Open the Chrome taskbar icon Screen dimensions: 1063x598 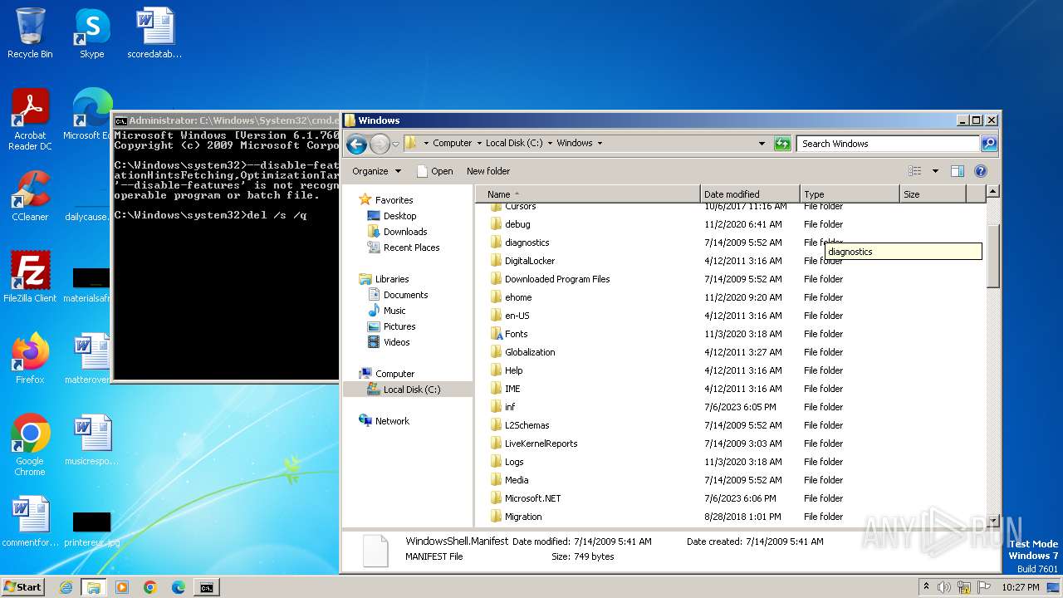(x=150, y=587)
